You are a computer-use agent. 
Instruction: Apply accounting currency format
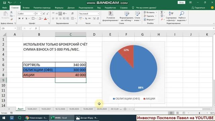coord(81,18)
